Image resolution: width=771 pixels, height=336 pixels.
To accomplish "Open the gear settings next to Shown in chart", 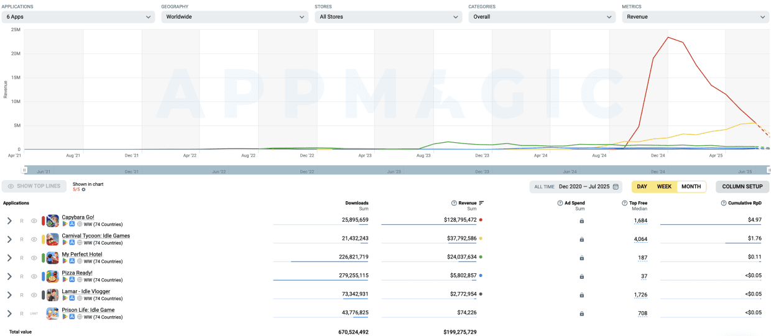I will click(x=84, y=189).
